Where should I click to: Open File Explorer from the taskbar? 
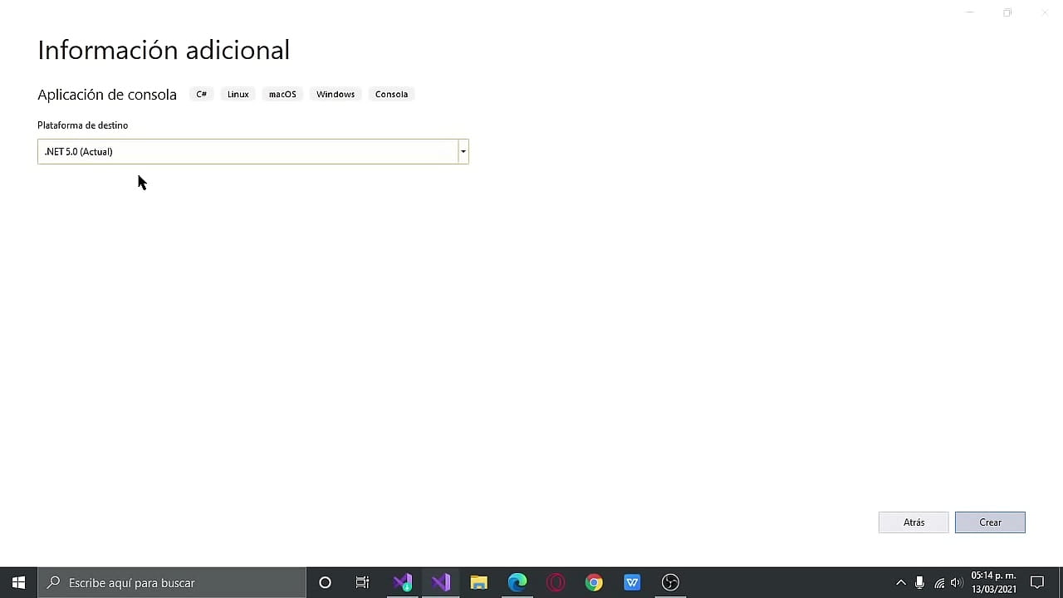click(478, 582)
